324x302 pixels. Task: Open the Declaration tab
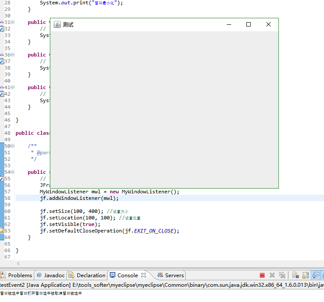(87, 275)
